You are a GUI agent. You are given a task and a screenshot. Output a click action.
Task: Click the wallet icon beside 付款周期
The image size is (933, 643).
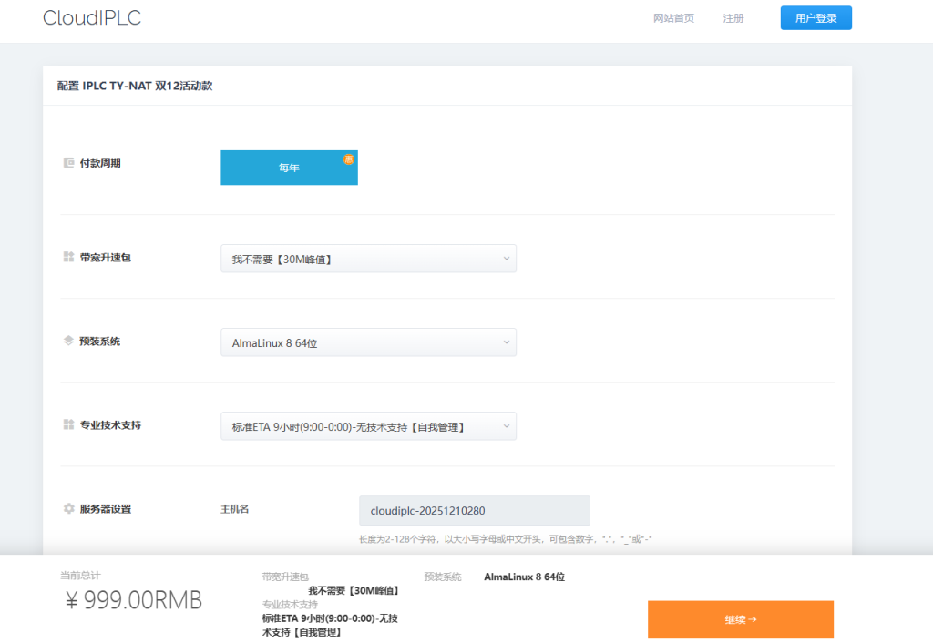[x=68, y=163]
